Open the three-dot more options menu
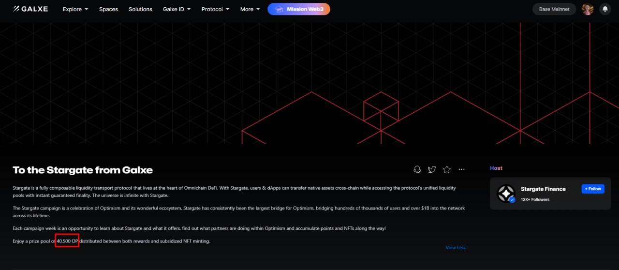This screenshot has height=270, width=619. point(461,169)
